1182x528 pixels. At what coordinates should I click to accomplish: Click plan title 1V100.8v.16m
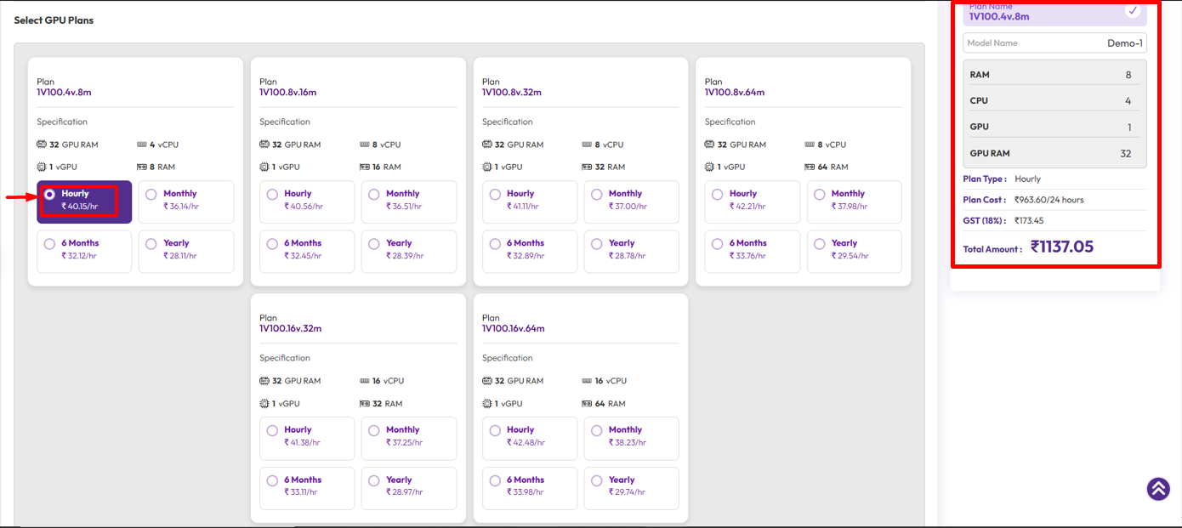tap(287, 92)
